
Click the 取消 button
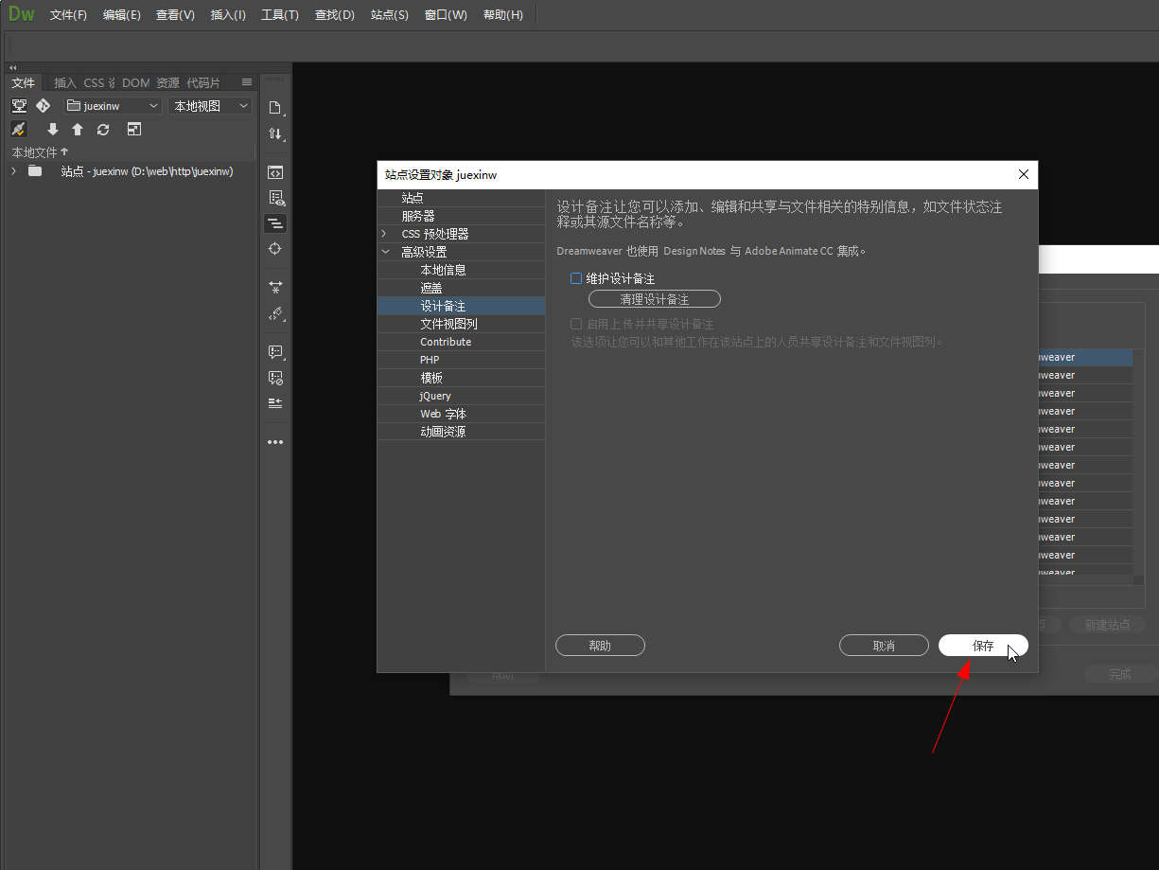point(884,646)
